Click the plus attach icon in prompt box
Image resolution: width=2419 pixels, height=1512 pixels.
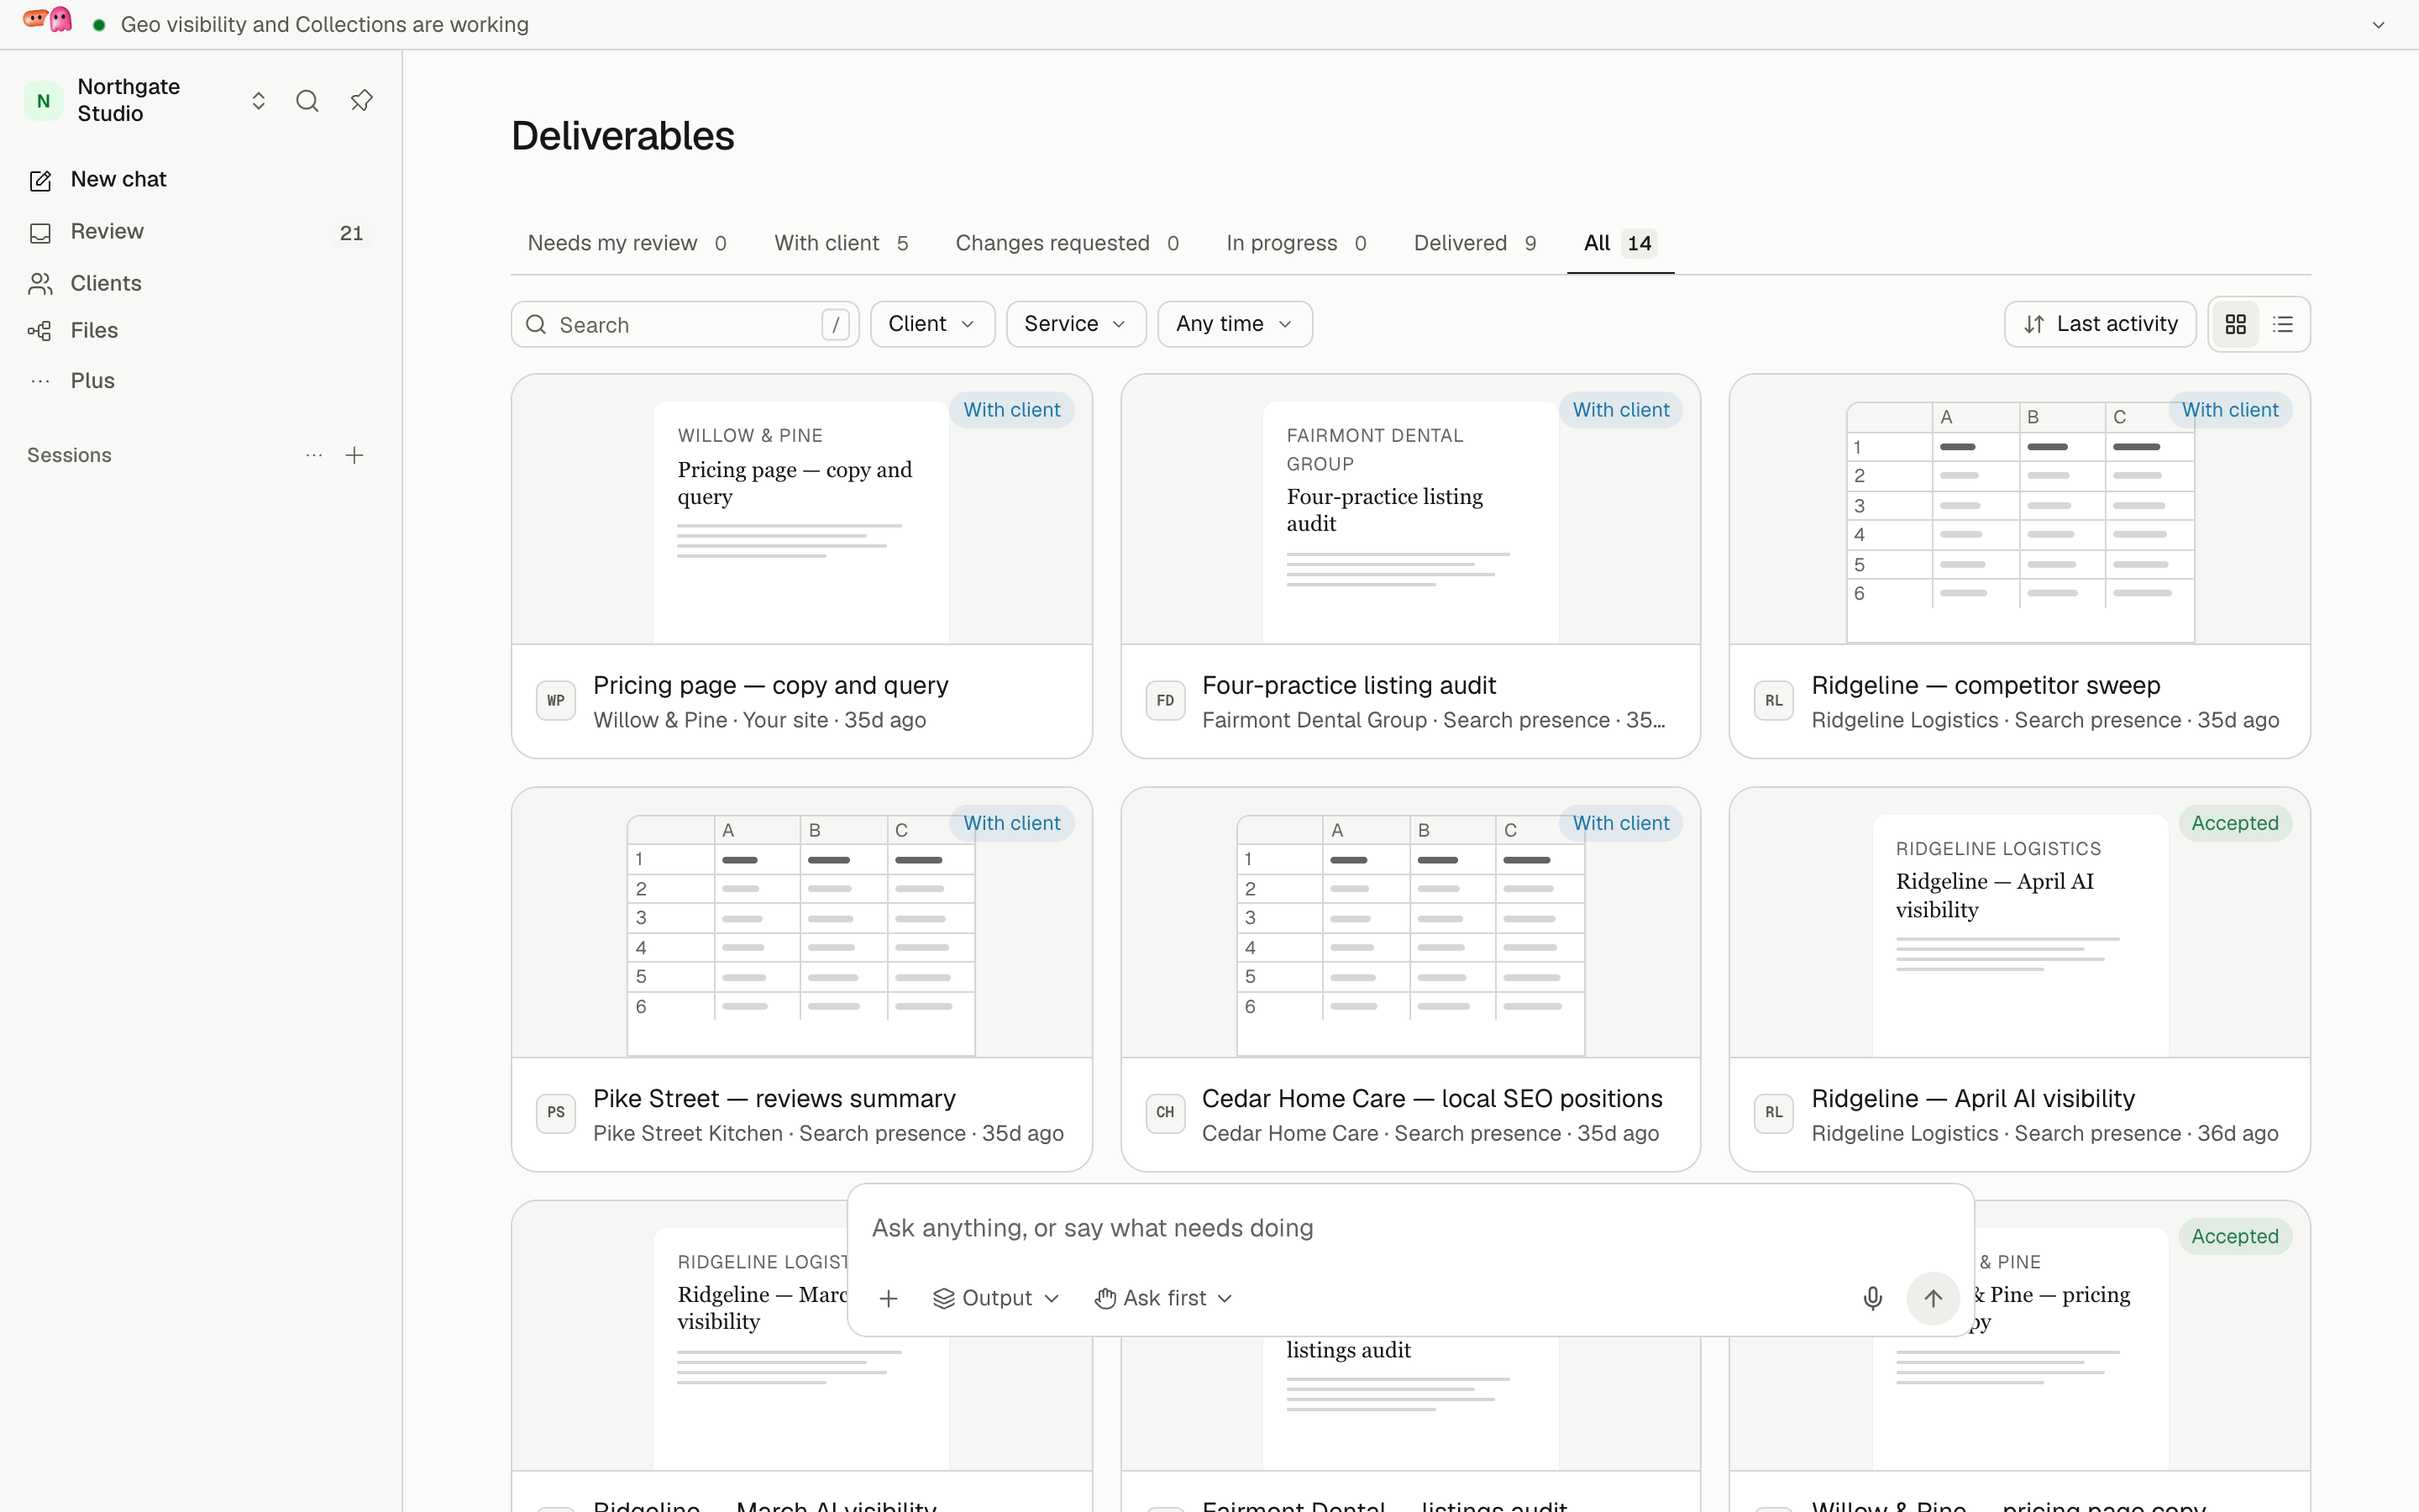(889, 1299)
